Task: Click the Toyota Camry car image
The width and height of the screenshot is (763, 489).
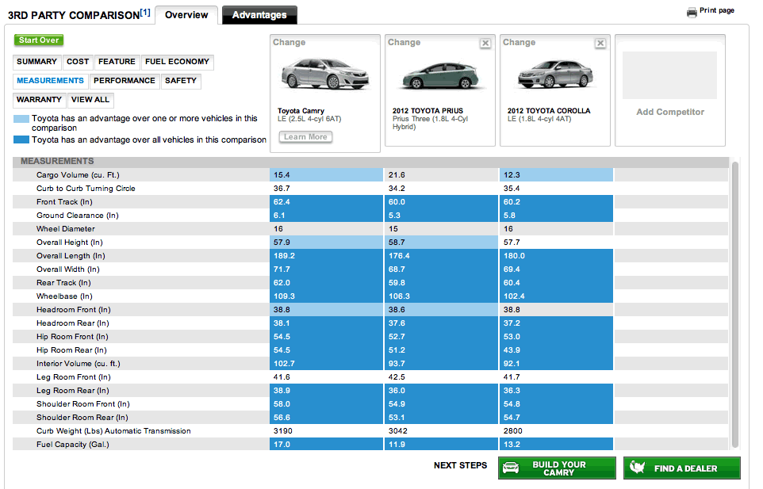Action: [x=325, y=74]
